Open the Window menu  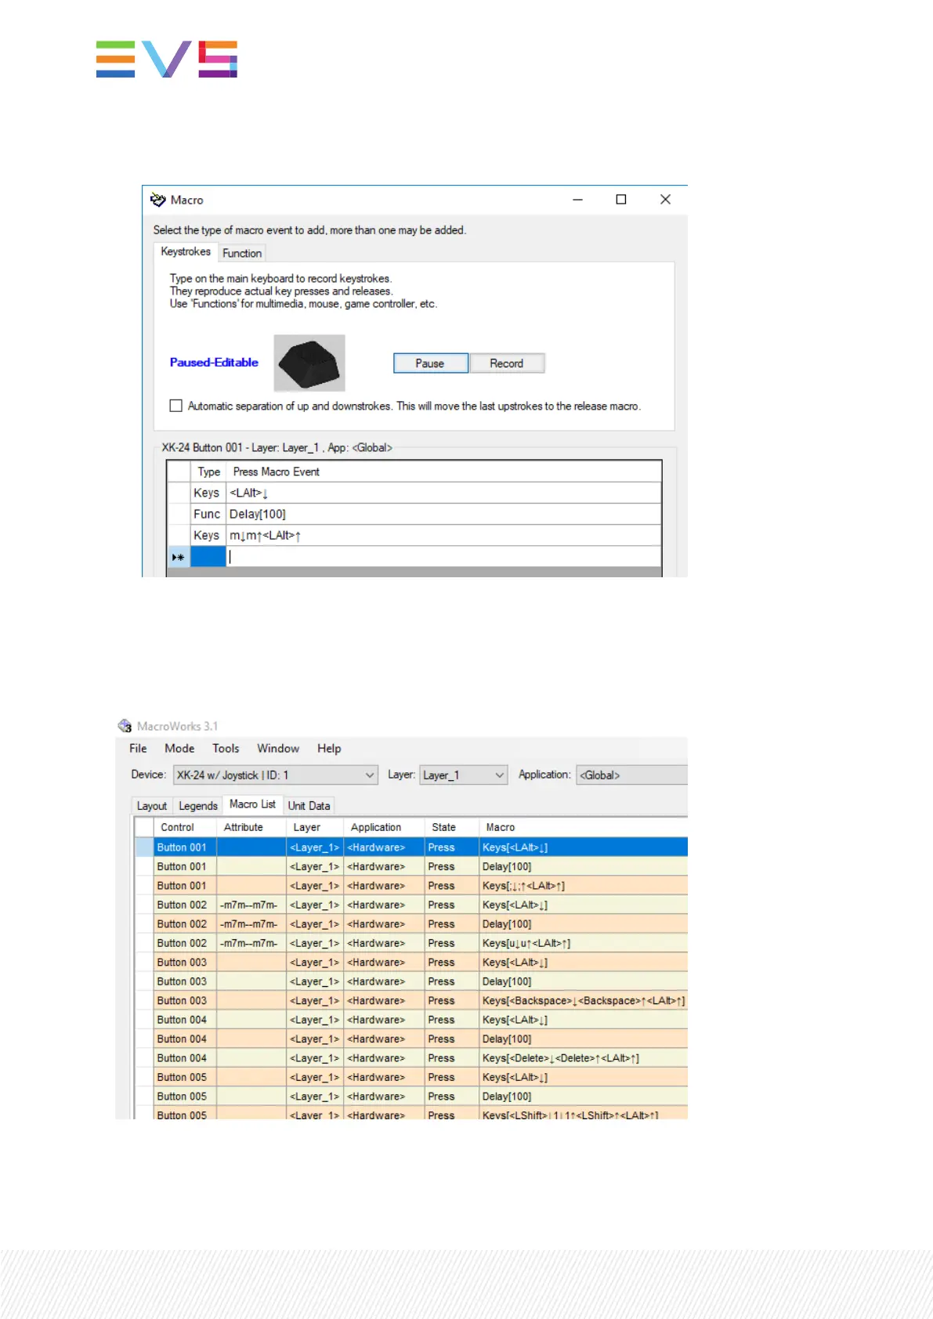pyautogui.click(x=278, y=748)
